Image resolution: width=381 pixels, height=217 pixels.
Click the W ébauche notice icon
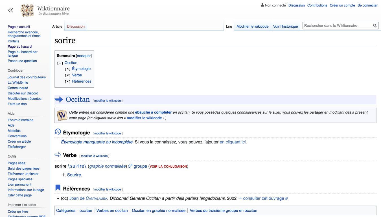62,115
